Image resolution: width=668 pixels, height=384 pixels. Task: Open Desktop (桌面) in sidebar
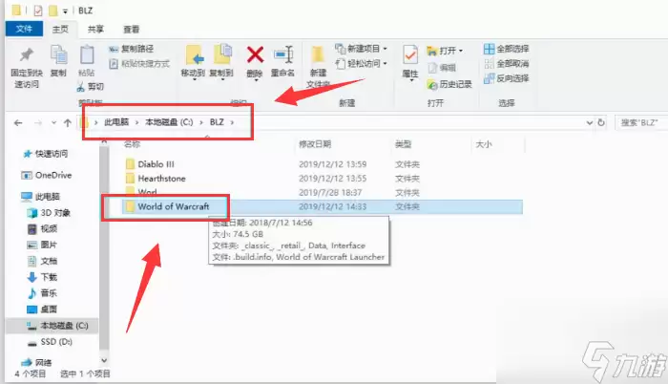pyautogui.click(x=43, y=309)
